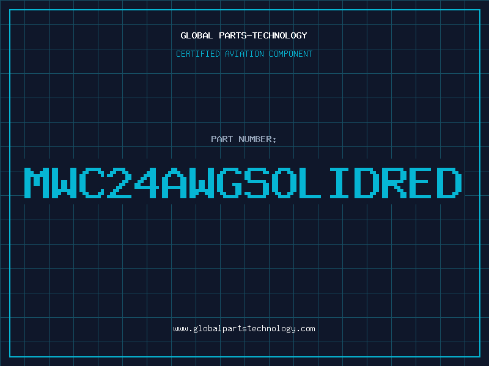Click the .com ending of the website URL

pos(306,329)
